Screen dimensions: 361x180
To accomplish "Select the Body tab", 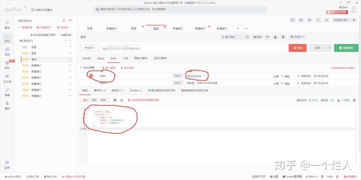I will pos(113,58).
